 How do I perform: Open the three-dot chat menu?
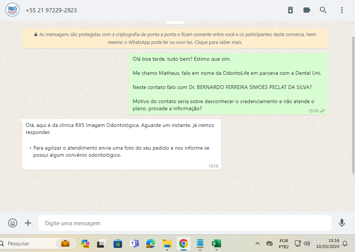click(342, 10)
